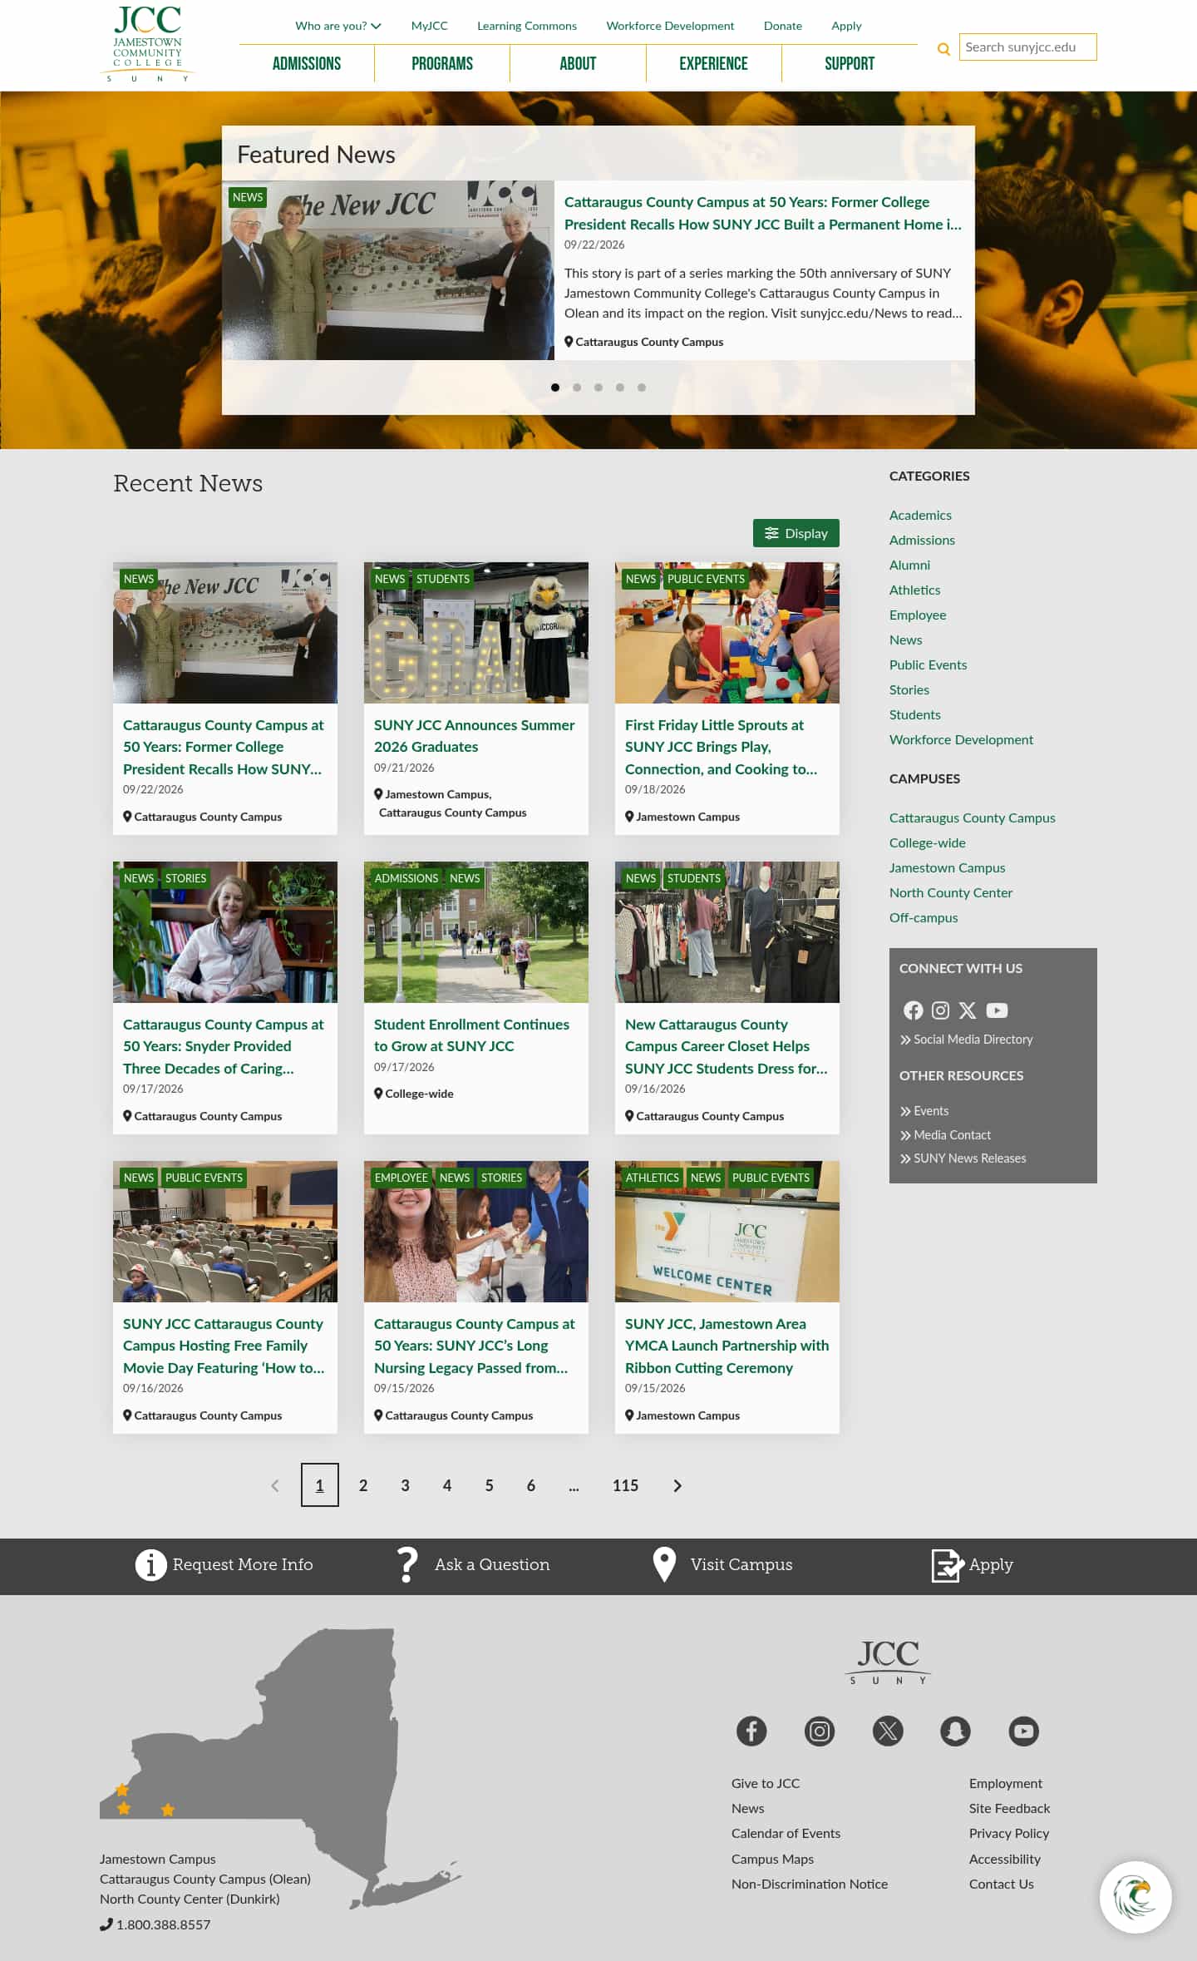Go to page 6 of news
The image size is (1197, 1961).
tap(531, 1485)
